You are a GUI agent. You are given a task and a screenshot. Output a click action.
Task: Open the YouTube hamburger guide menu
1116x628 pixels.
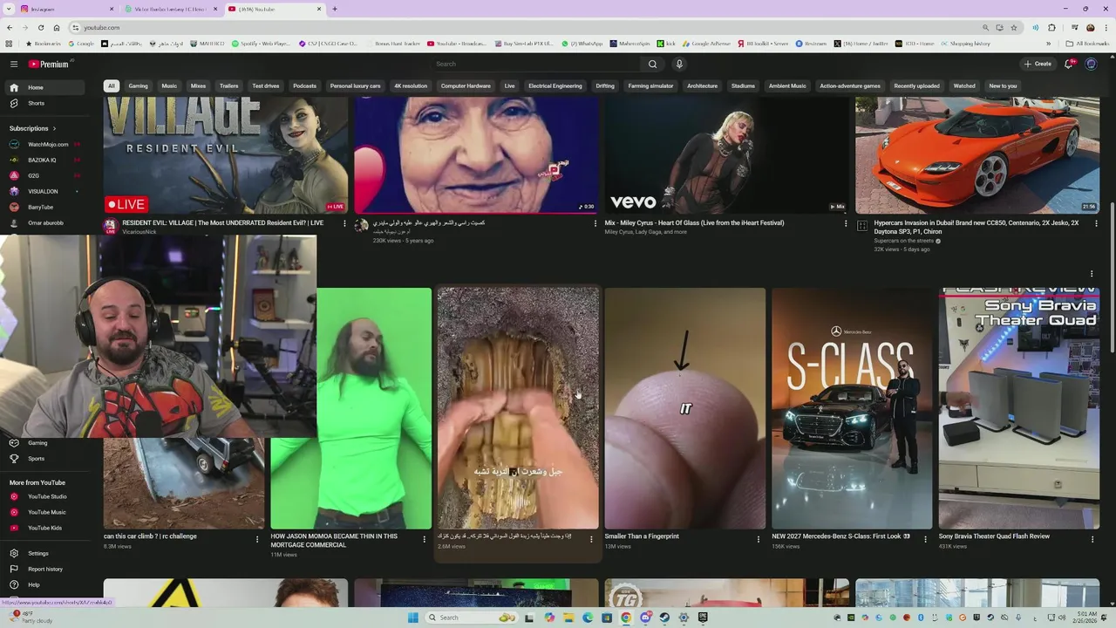[14, 64]
